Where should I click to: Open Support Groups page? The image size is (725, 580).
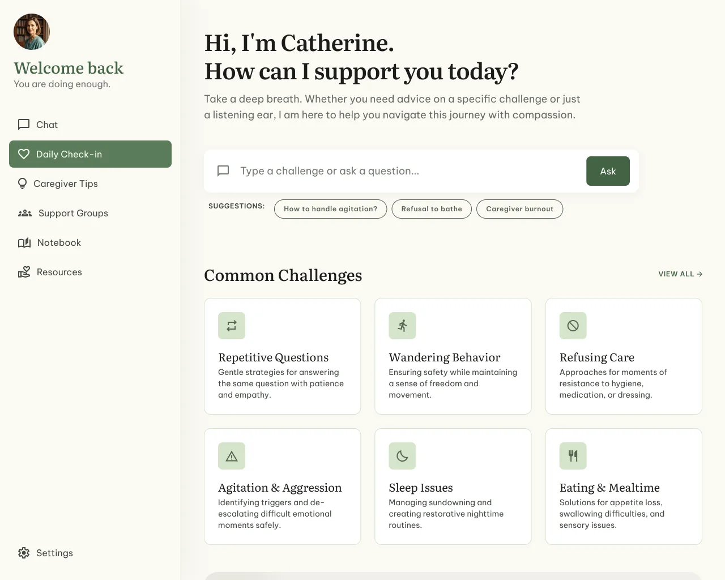point(90,213)
